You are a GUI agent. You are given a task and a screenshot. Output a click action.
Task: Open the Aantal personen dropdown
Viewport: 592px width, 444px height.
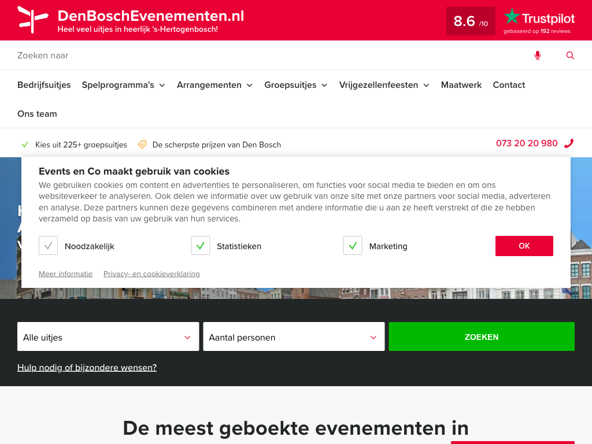294,337
